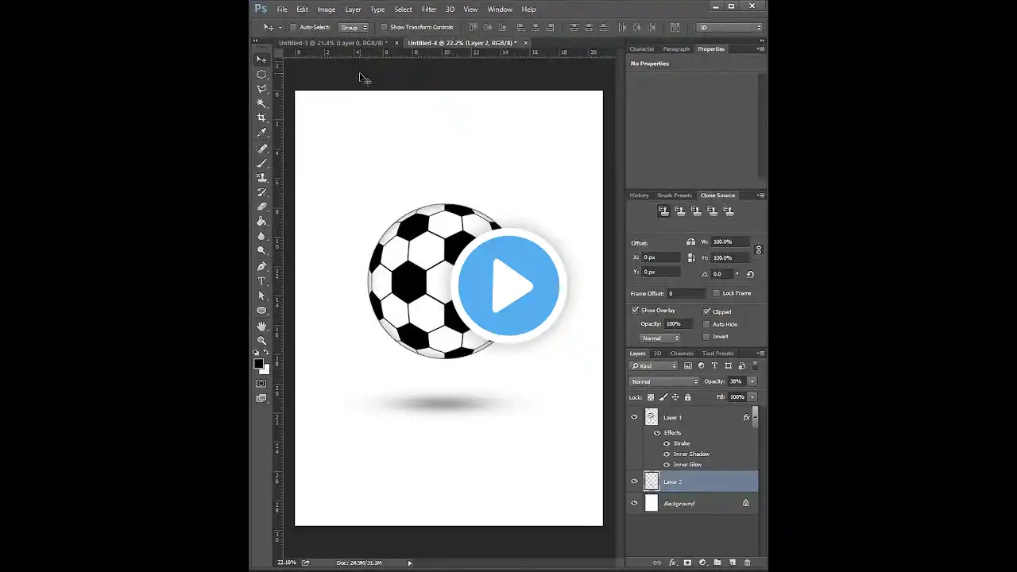This screenshot has height=572, width=1017.
Task: Click the Clone Source X offset field
Action: (x=661, y=257)
